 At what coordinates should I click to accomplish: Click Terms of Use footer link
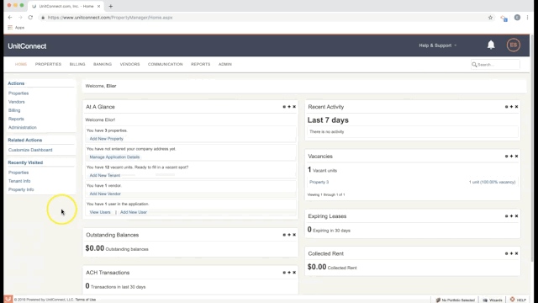pos(86,300)
